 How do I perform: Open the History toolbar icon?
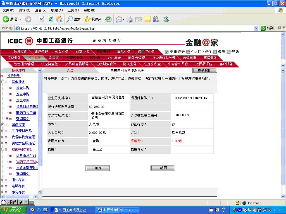tap(108, 19)
